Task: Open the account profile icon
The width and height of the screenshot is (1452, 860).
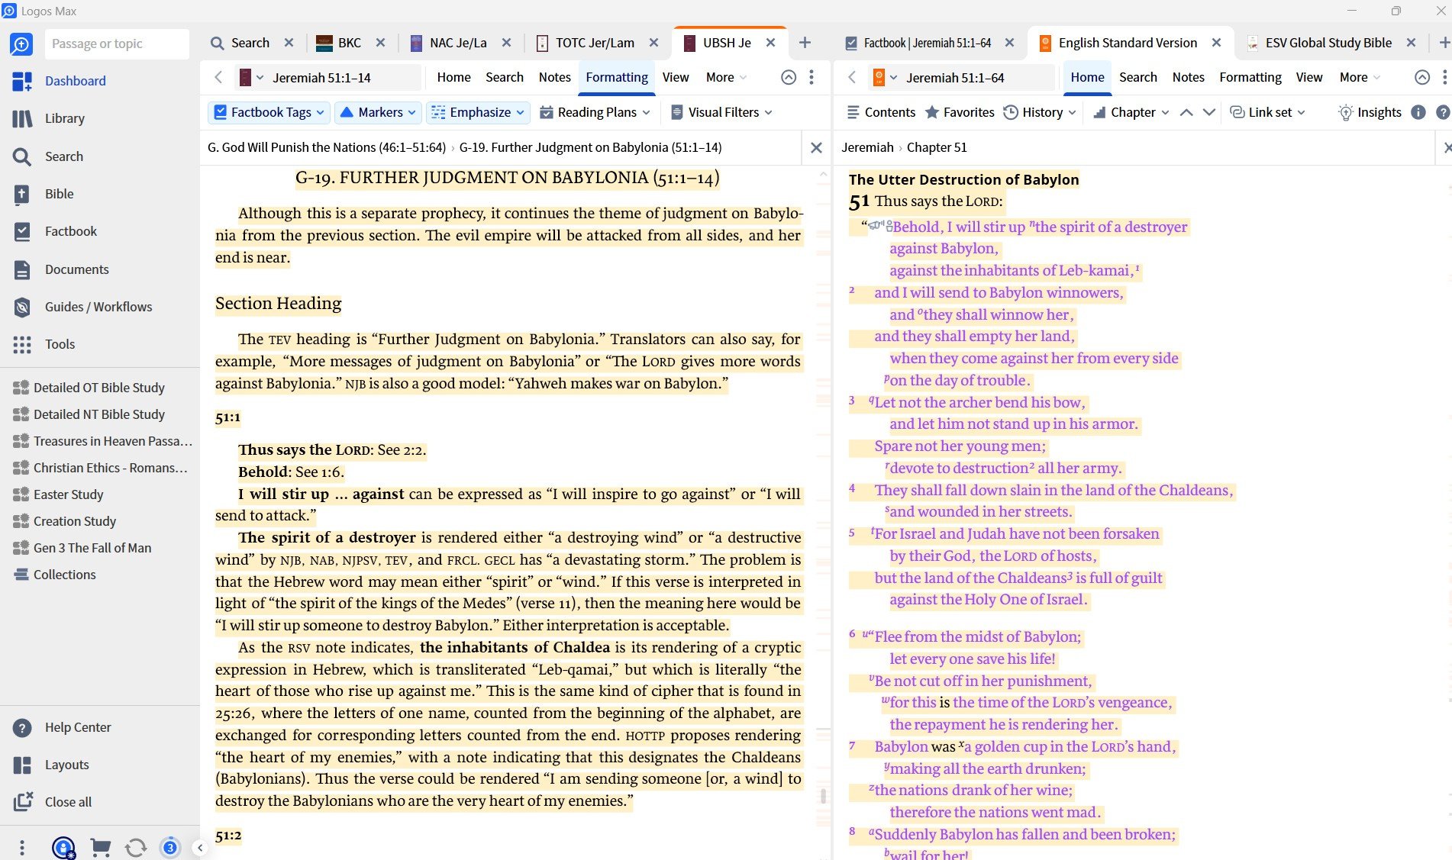Action: click(x=63, y=847)
